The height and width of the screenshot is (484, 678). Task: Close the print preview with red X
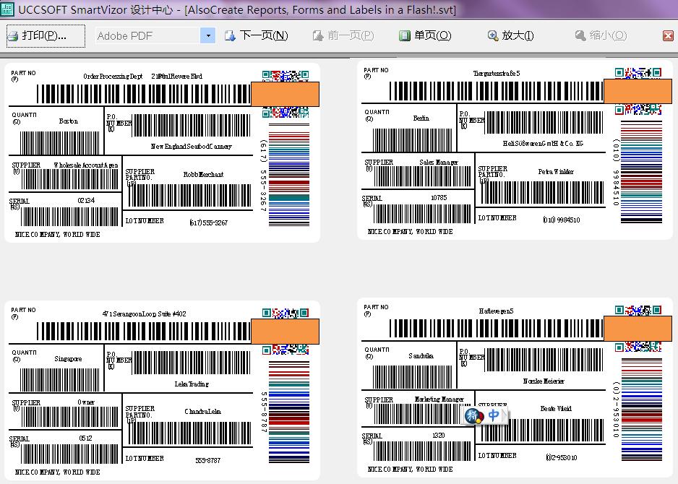668,36
